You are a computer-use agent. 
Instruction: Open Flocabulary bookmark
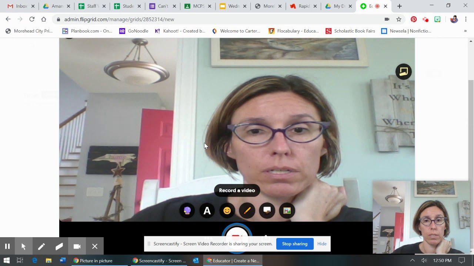[294, 31]
